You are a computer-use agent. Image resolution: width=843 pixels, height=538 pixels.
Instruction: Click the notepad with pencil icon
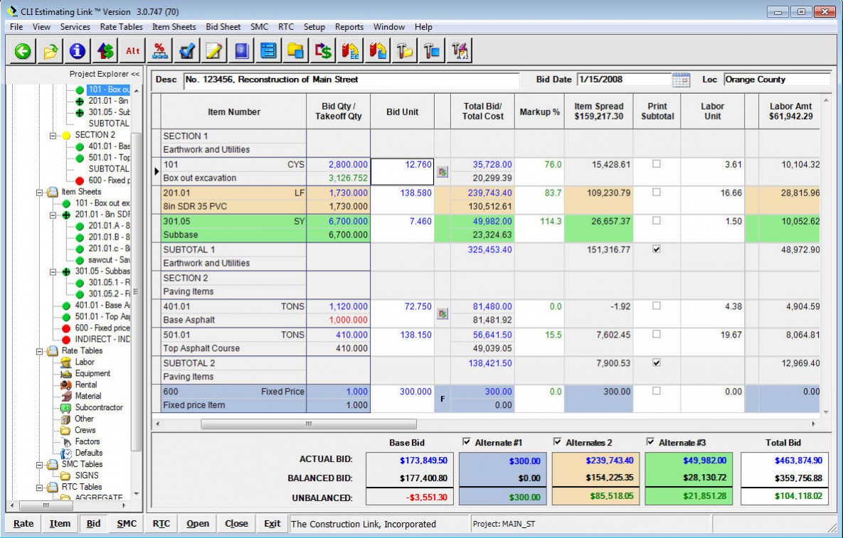(x=214, y=51)
